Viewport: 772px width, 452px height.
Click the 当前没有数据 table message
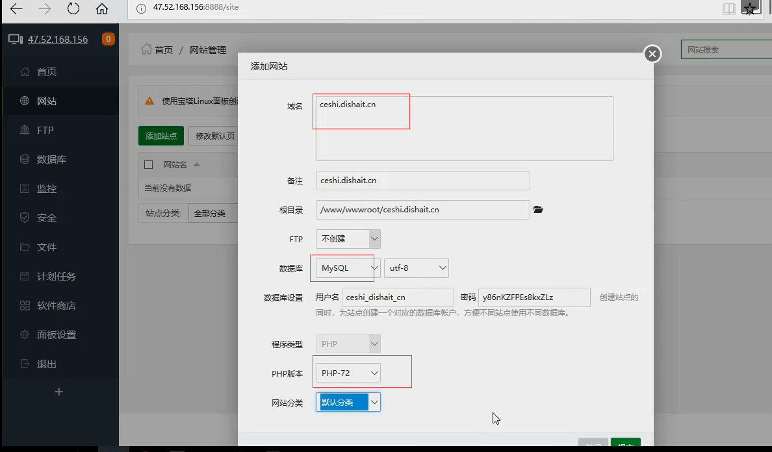168,188
